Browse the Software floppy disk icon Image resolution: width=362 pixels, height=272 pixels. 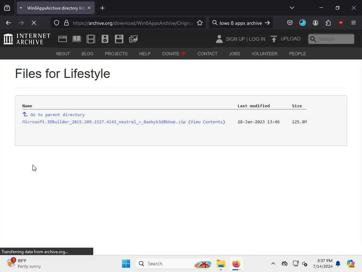(x=119, y=39)
